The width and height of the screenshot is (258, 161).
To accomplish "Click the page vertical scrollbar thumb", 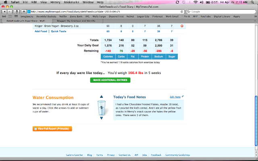I will tap(256, 121).
